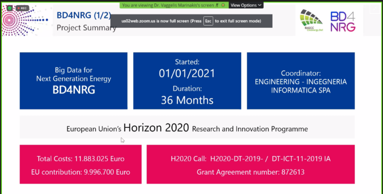383x194 pixels.
Task: Open the green shield meeting info icon
Action: click(x=9, y=8)
